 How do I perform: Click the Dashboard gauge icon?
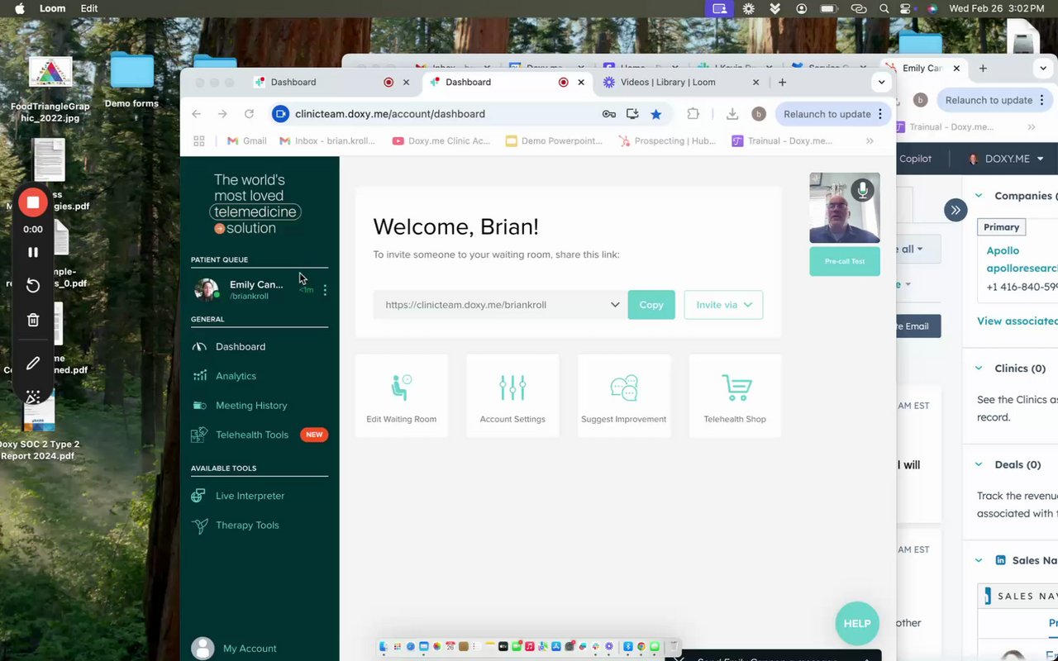pos(199,346)
